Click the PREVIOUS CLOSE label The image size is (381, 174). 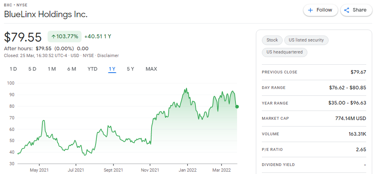coord(279,72)
